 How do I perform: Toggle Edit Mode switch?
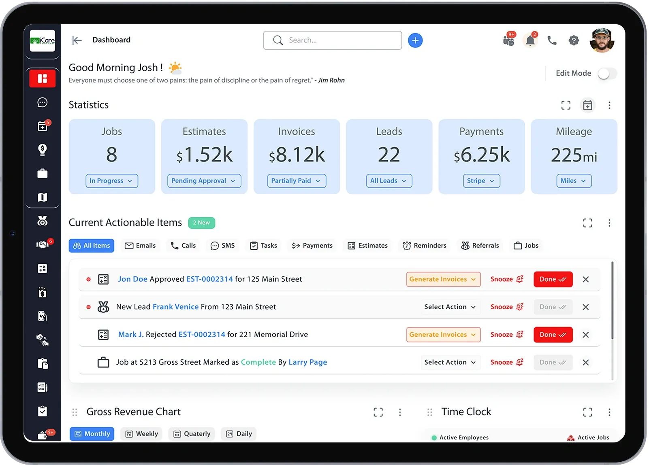coord(606,73)
